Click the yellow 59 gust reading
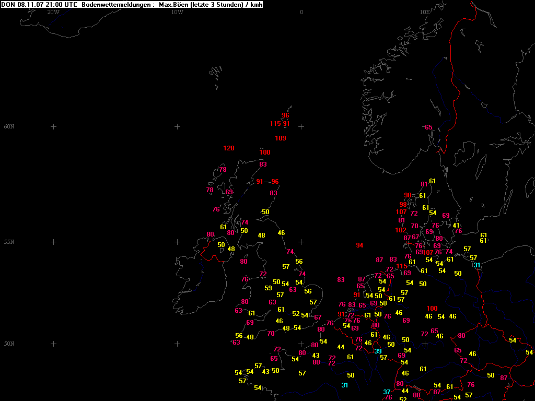Viewport: 535px width, 401px height. tap(268, 288)
